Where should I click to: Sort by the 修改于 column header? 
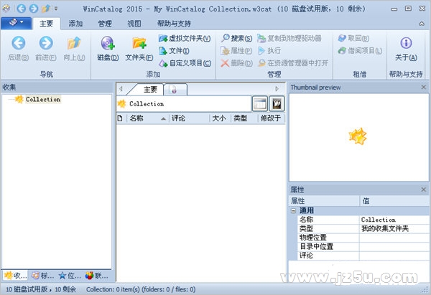coord(272,118)
